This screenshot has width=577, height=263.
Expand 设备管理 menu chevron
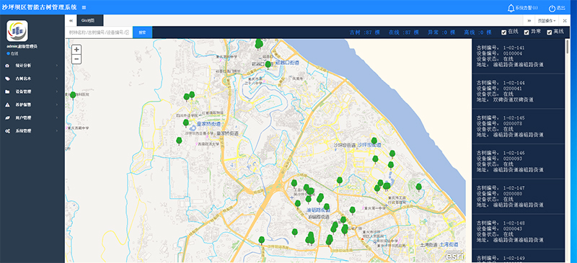pos(57,92)
